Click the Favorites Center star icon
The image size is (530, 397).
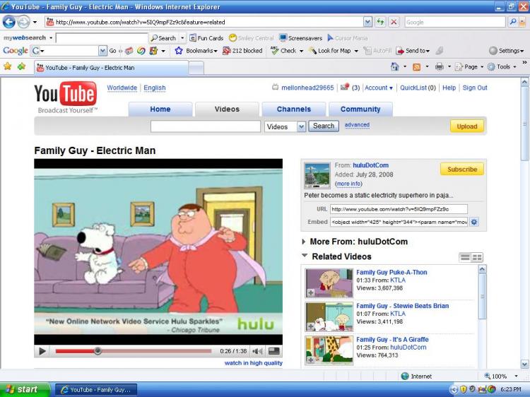pos(8,67)
